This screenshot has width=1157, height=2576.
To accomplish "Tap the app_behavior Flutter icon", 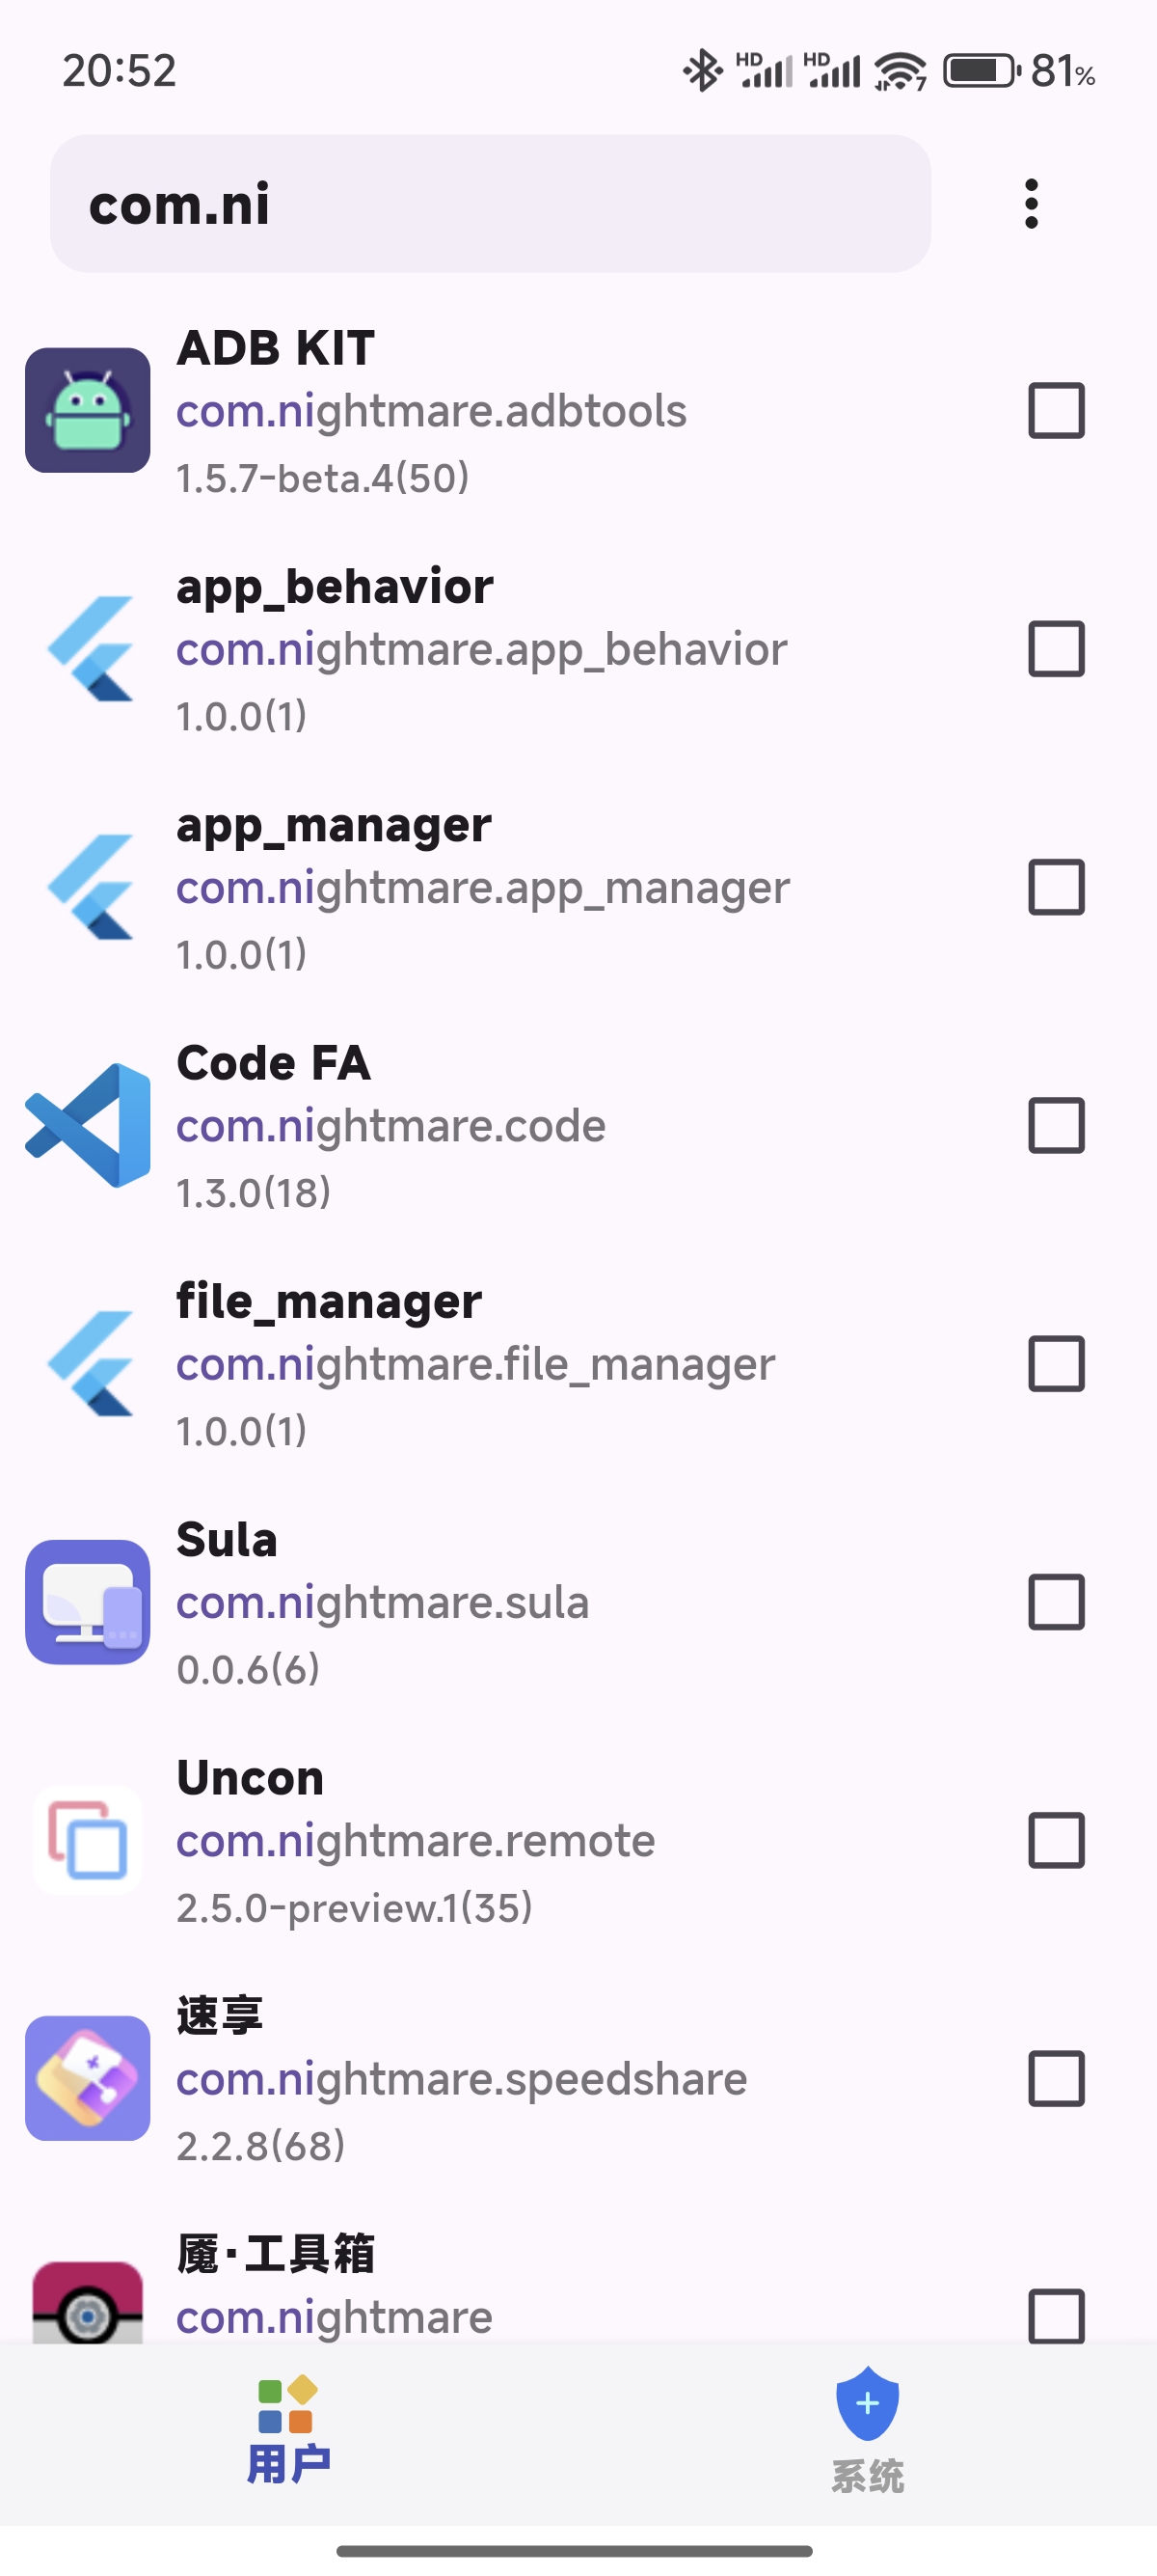I will coord(90,649).
